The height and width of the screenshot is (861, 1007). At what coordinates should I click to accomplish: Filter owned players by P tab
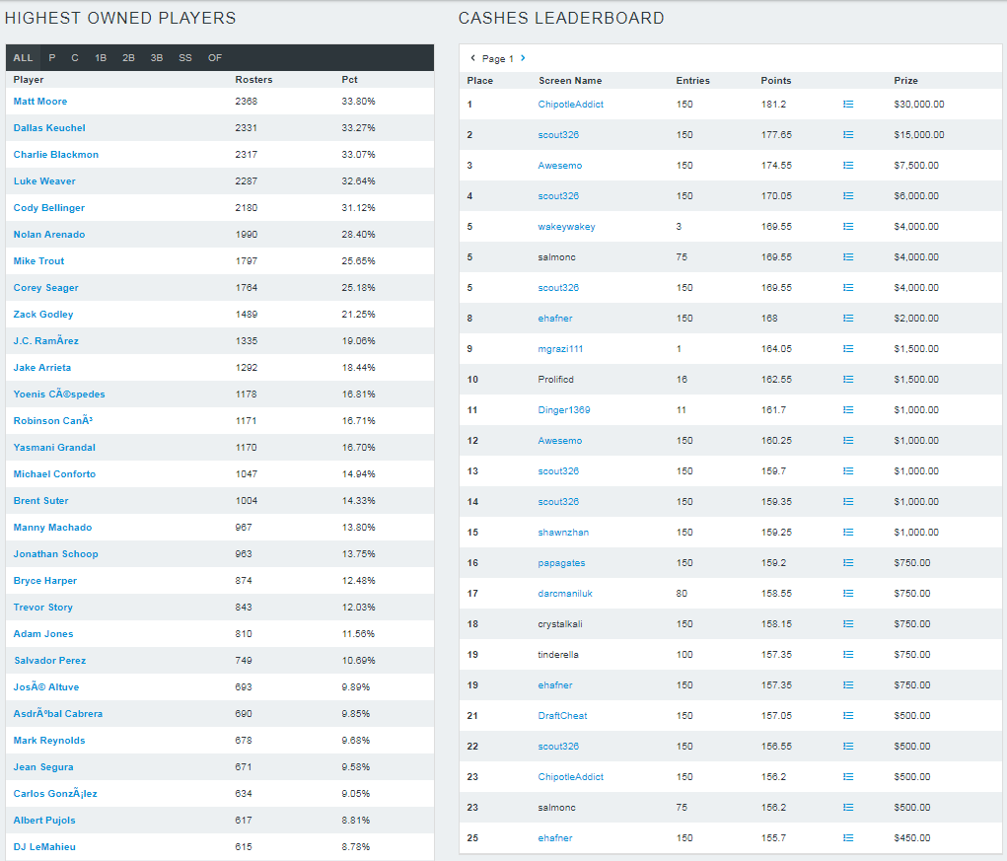[x=52, y=58]
